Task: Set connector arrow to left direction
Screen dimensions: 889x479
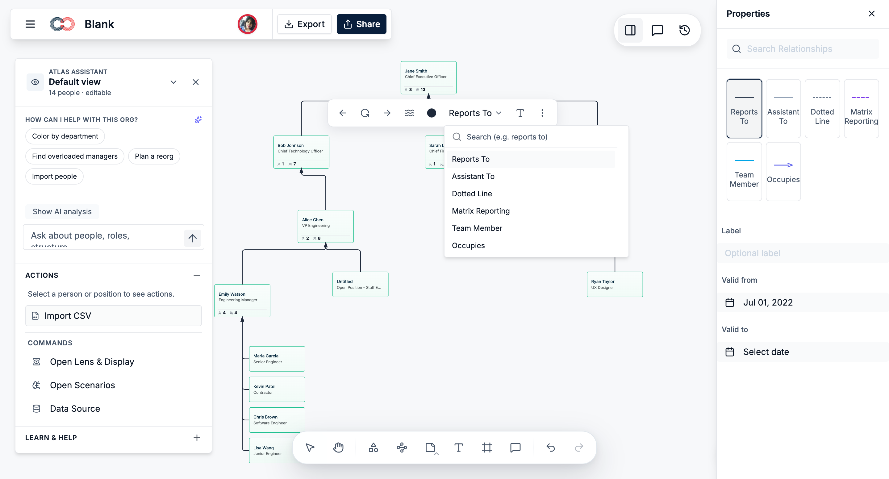Action: 342,113
